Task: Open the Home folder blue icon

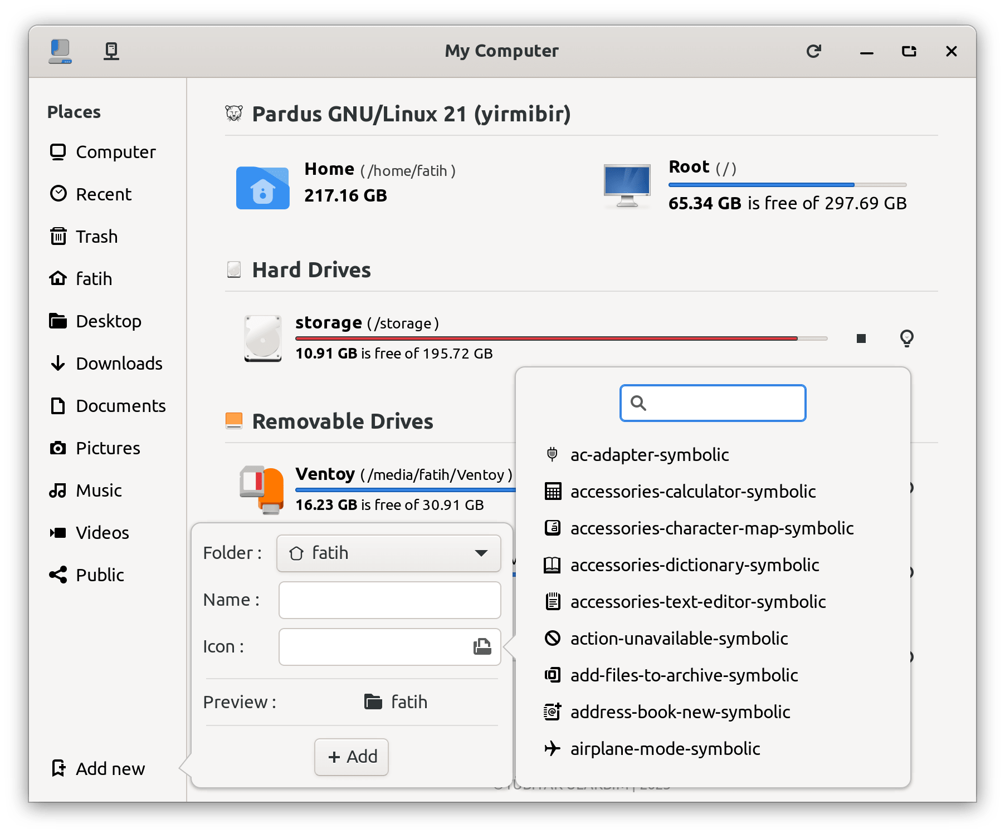Action: click(262, 188)
